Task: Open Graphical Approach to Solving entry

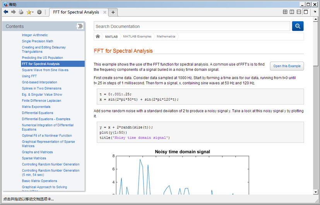Action: pyautogui.click(x=44, y=187)
